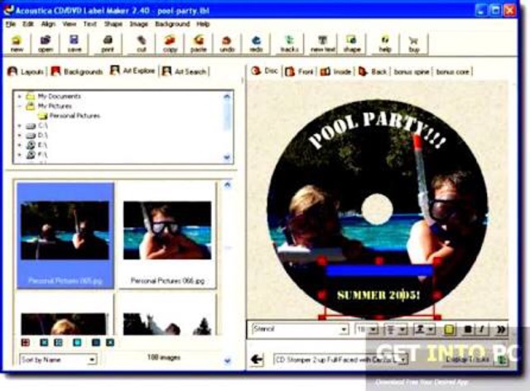Click the Shape toolbar icon
This screenshot has width=530, height=391.
tap(352, 43)
